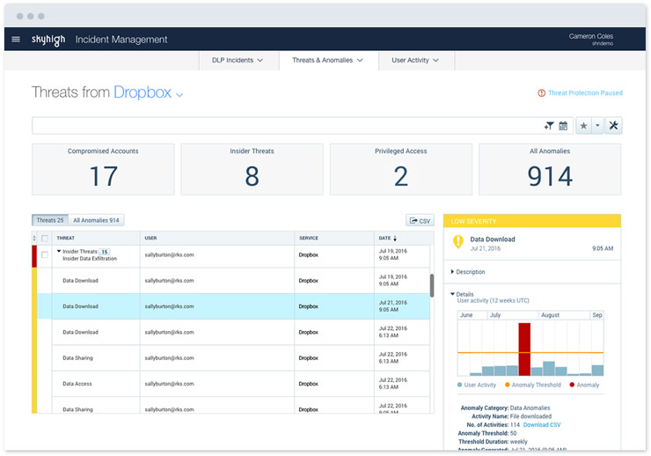Open the saved views dropdown arrow
Viewport: 651px width, 456px height.
[597, 125]
